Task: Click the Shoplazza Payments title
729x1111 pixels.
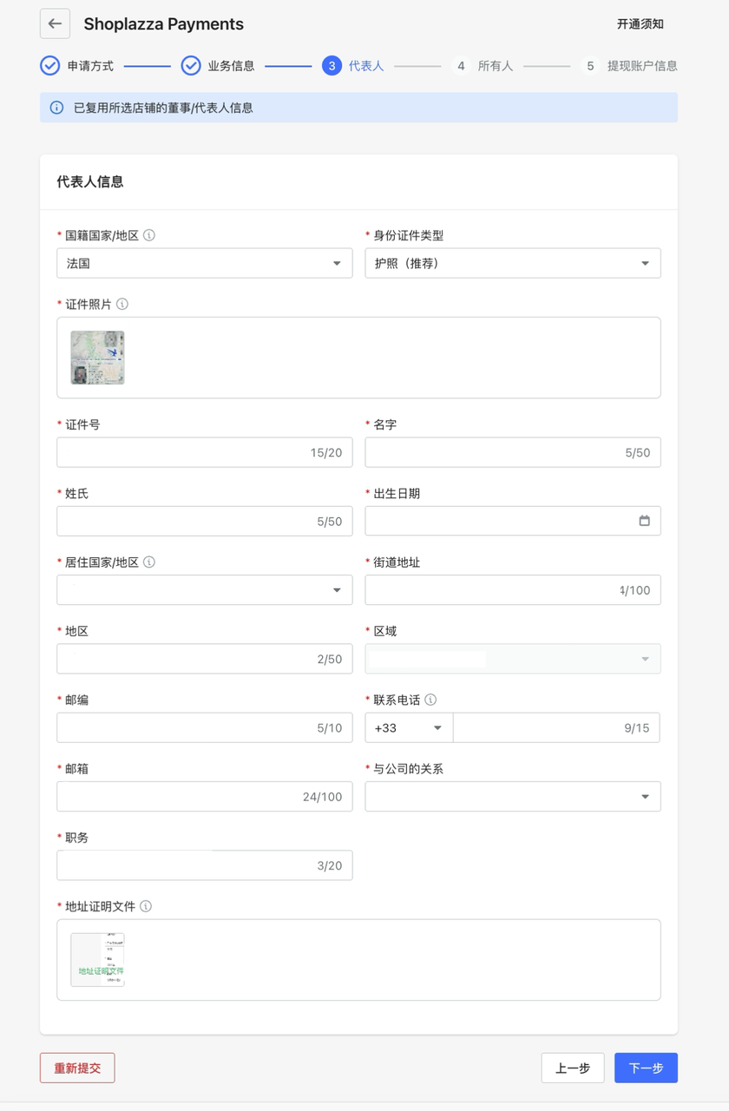Action: coord(164,24)
